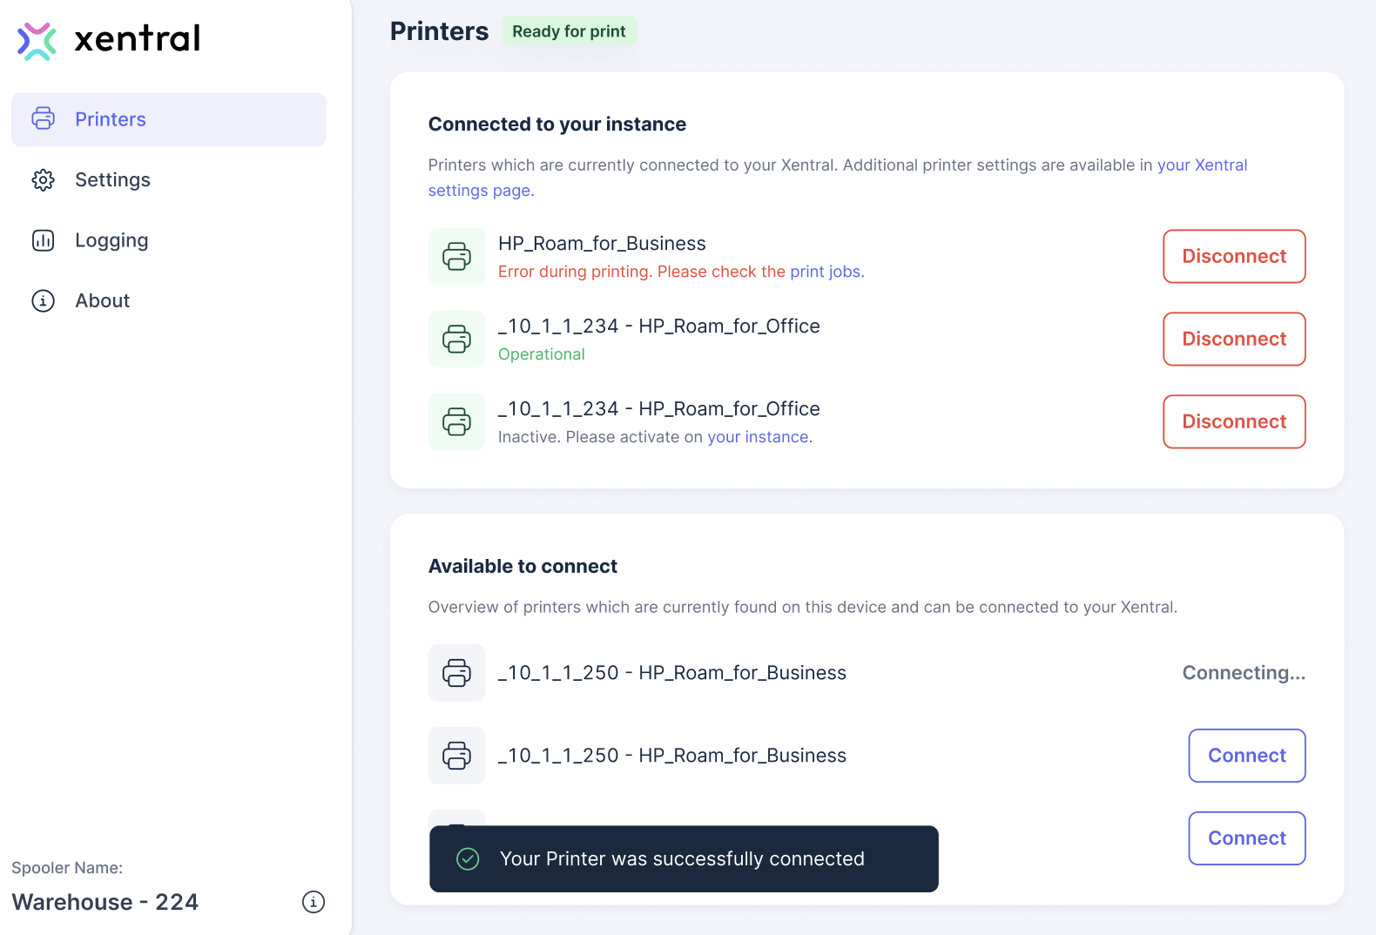Disconnect the HP_Roam_for_Business printer with error
The image size is (1376, 935).
1233,257
